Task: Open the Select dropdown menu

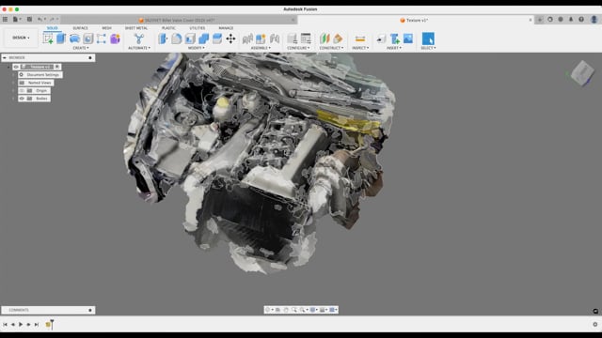Action: (428, 48)
